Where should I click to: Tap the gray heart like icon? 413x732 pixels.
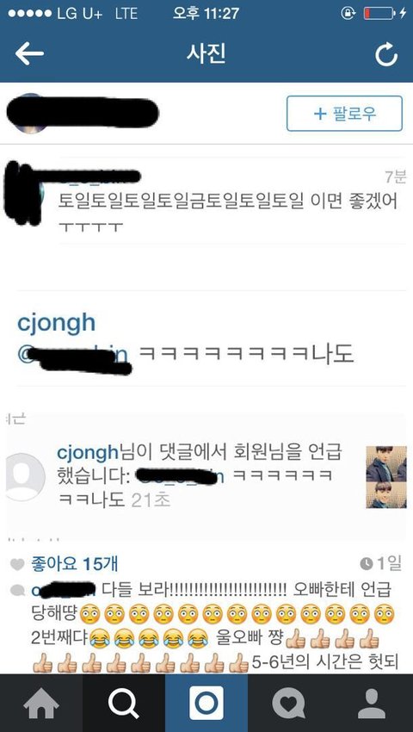tap(17, 565)
